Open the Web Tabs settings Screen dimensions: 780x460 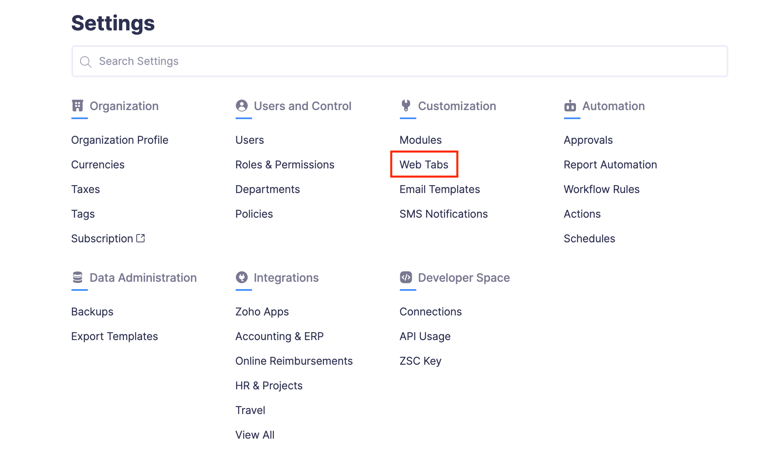[x=424, y=165]
